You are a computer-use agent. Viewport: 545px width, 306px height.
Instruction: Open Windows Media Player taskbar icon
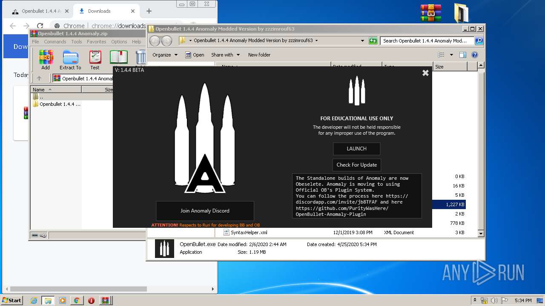pos(63,300)
